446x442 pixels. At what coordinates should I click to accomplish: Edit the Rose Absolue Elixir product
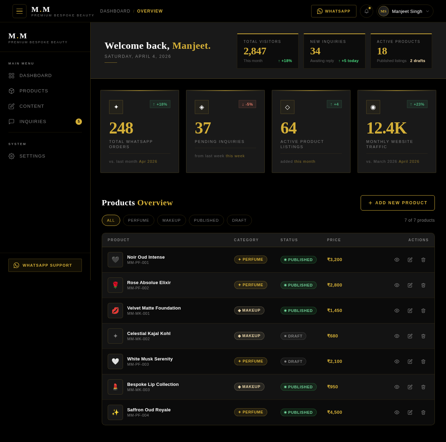(x=410, y=285)
